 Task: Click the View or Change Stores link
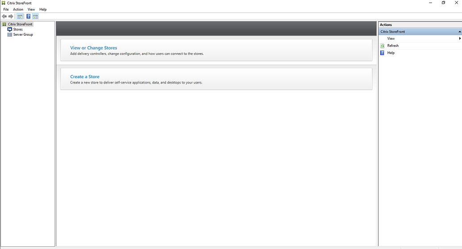pos(94,48)
